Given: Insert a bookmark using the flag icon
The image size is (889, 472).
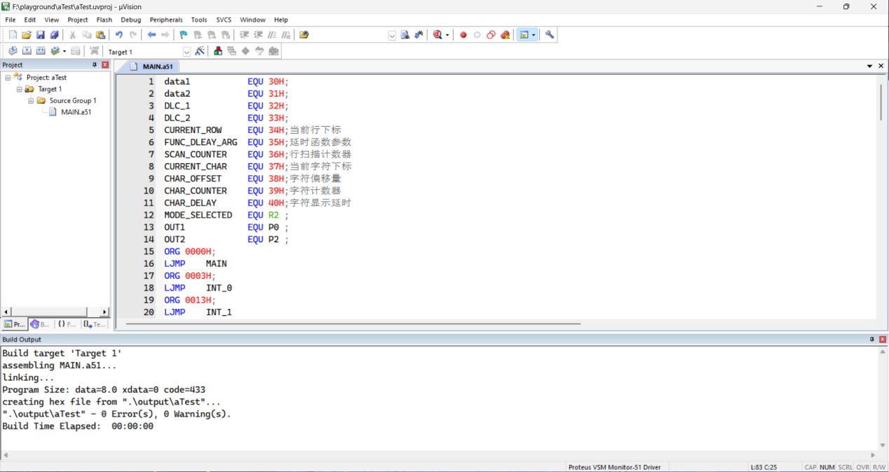Looking at the screenshot, I should (x=184, y=35).
